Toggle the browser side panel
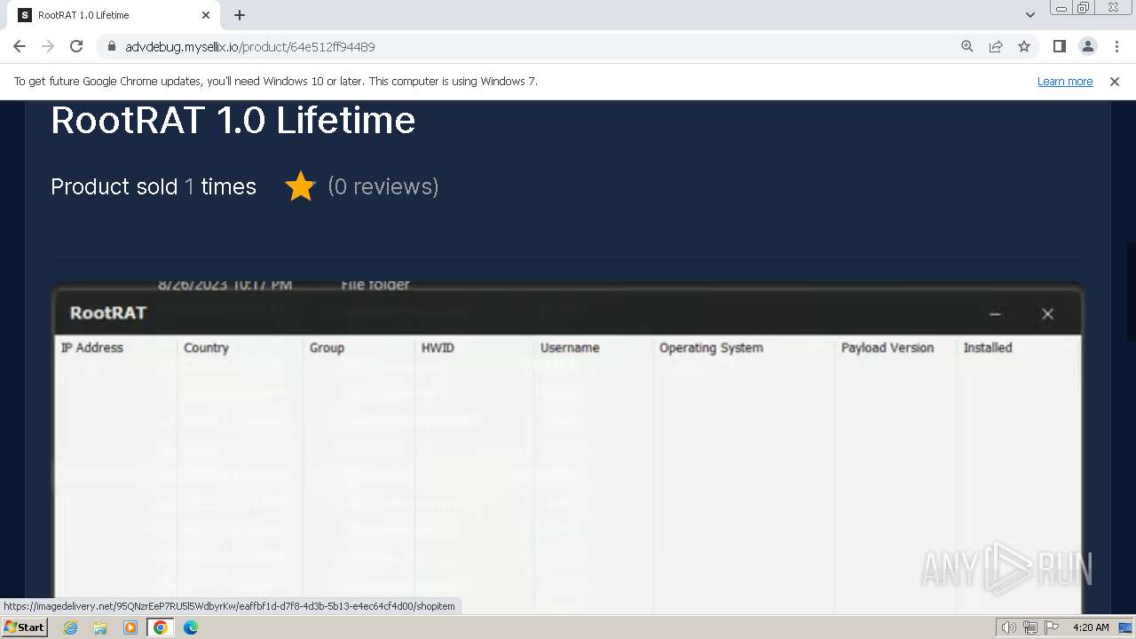 click(1060, 46)
